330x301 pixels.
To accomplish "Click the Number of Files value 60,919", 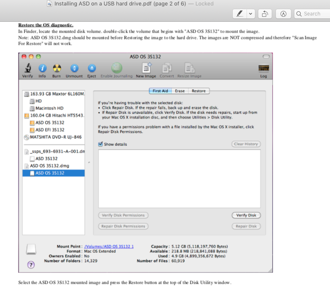I will [x=178, y=261].
